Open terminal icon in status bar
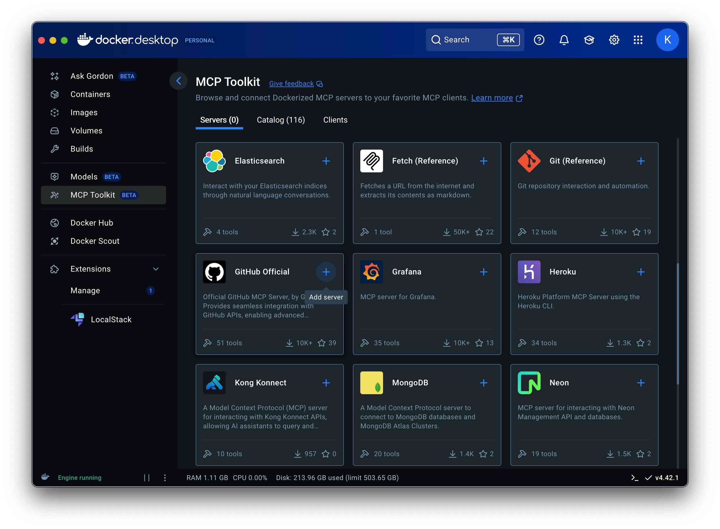 pyautogui.click(x=634, y=478)
